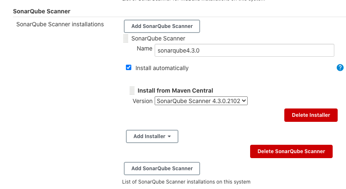Click Add SonarQube Scanner button below the delete buttons
The image size is (346, 189).
(x=162, y=169)
